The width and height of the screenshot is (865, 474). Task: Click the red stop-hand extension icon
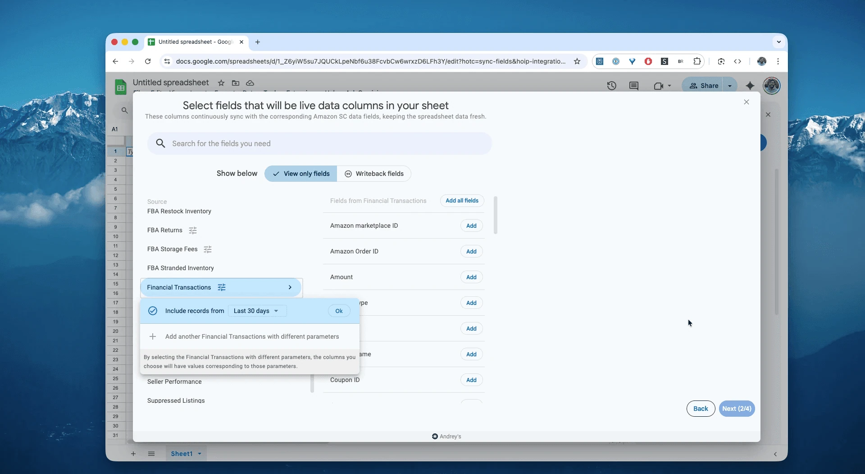coord(648,61)
